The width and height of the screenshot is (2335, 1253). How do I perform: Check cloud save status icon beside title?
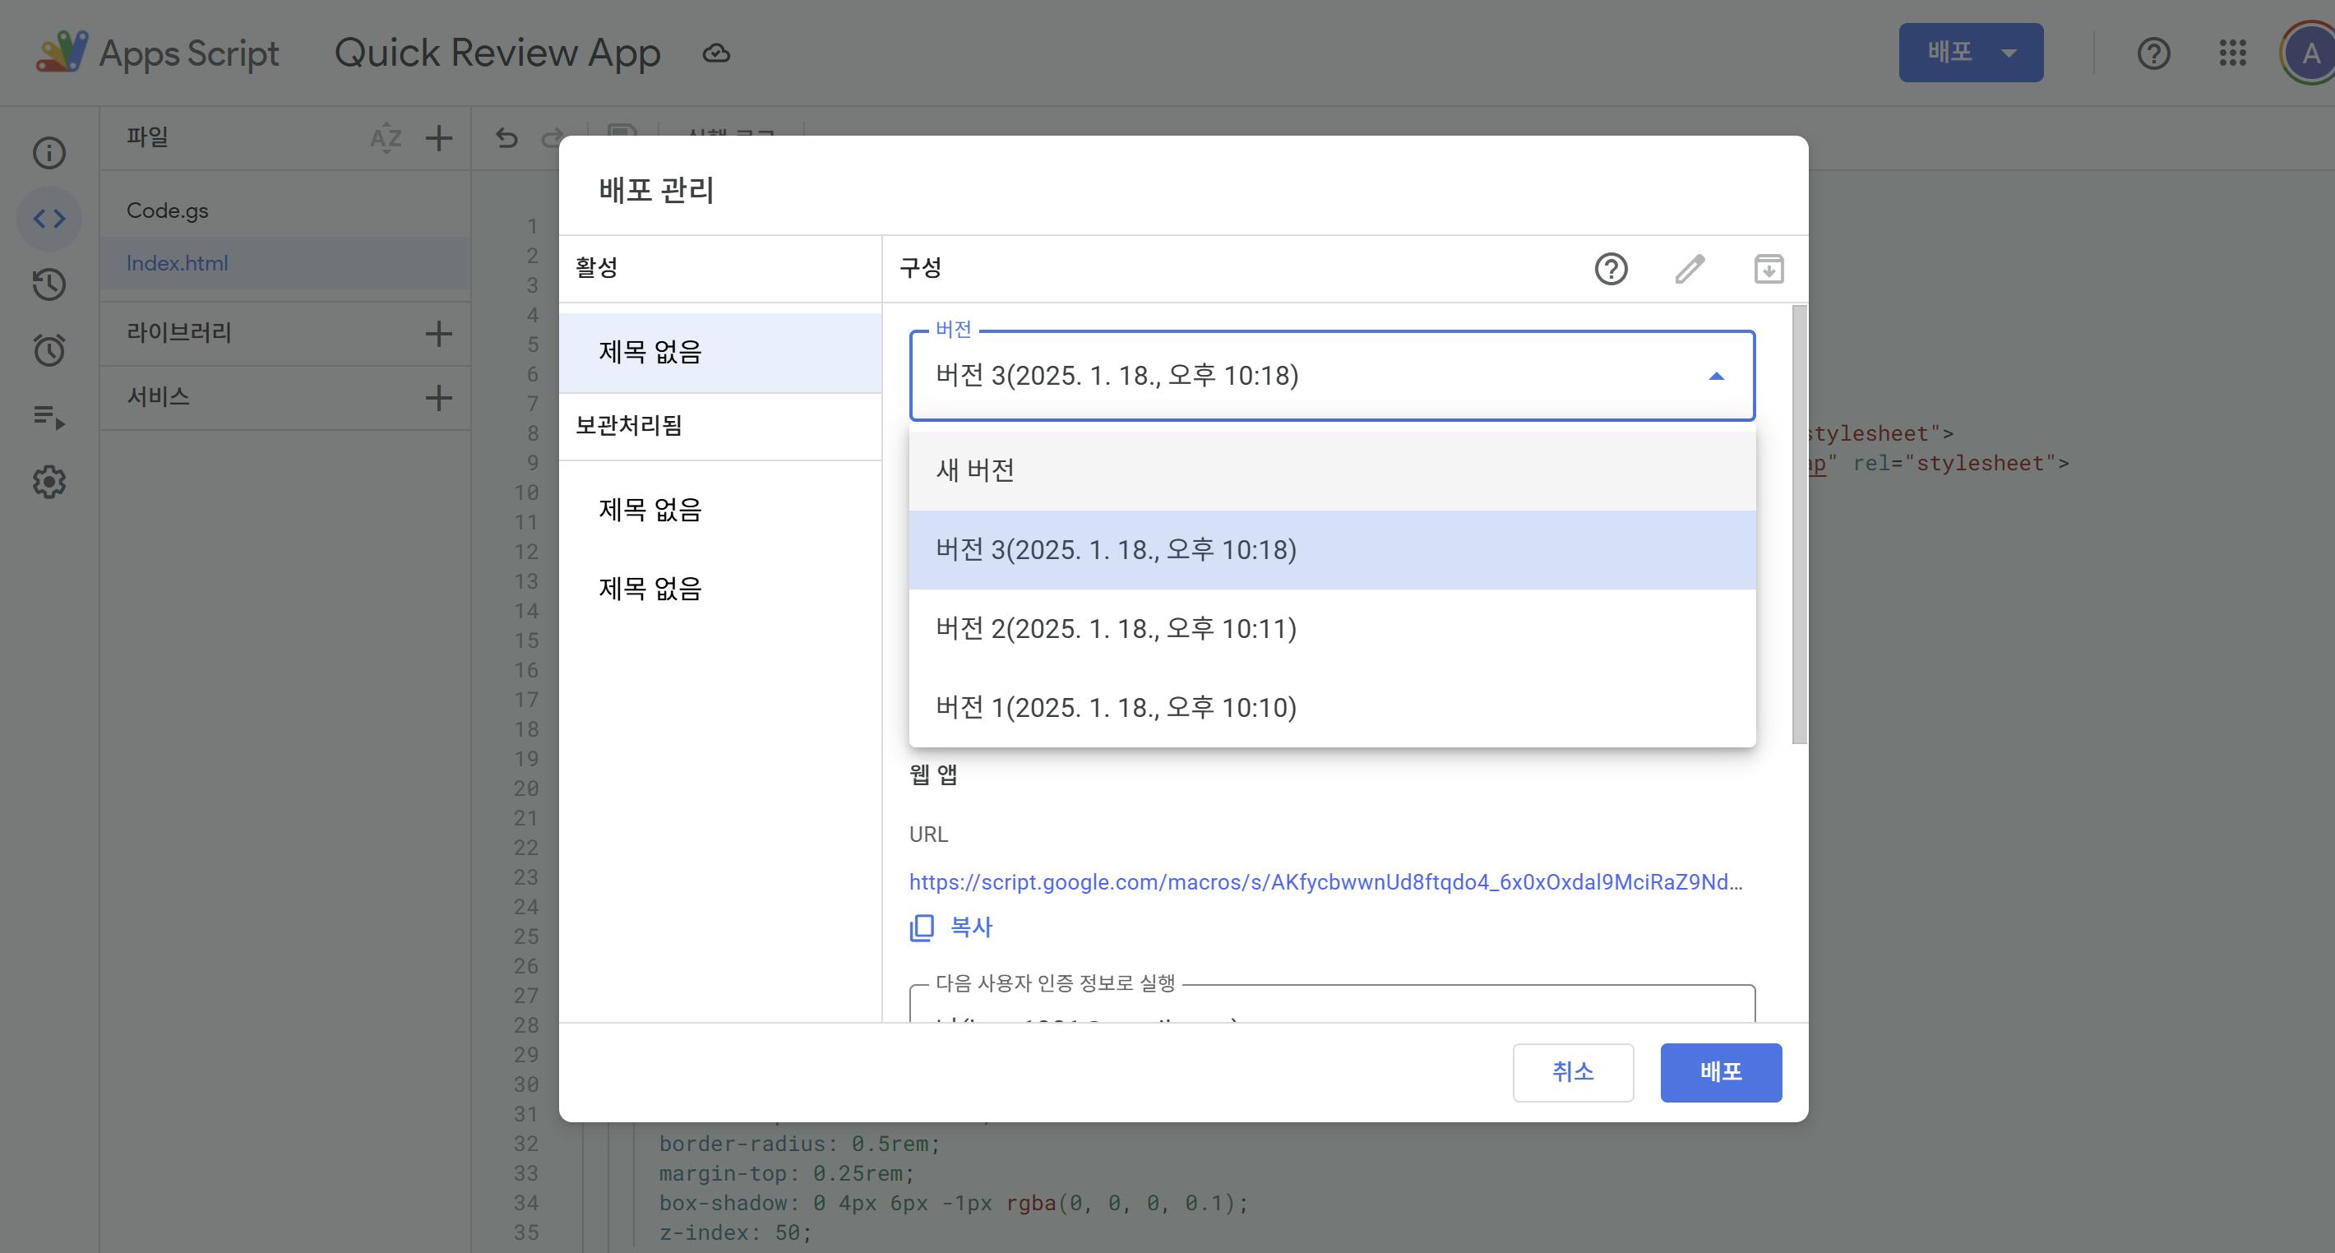716,53
